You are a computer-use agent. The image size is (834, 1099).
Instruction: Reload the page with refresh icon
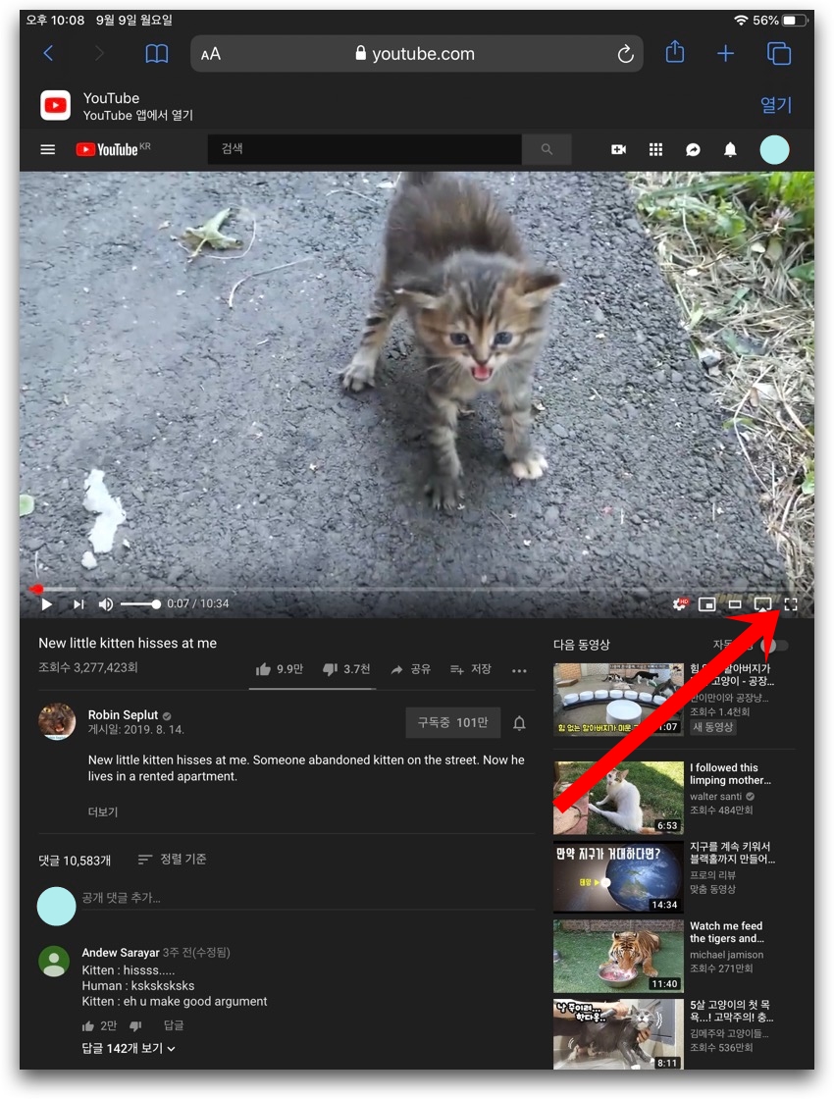(625, 54)
